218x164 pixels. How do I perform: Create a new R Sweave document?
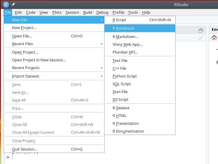[x=140, y=108]
